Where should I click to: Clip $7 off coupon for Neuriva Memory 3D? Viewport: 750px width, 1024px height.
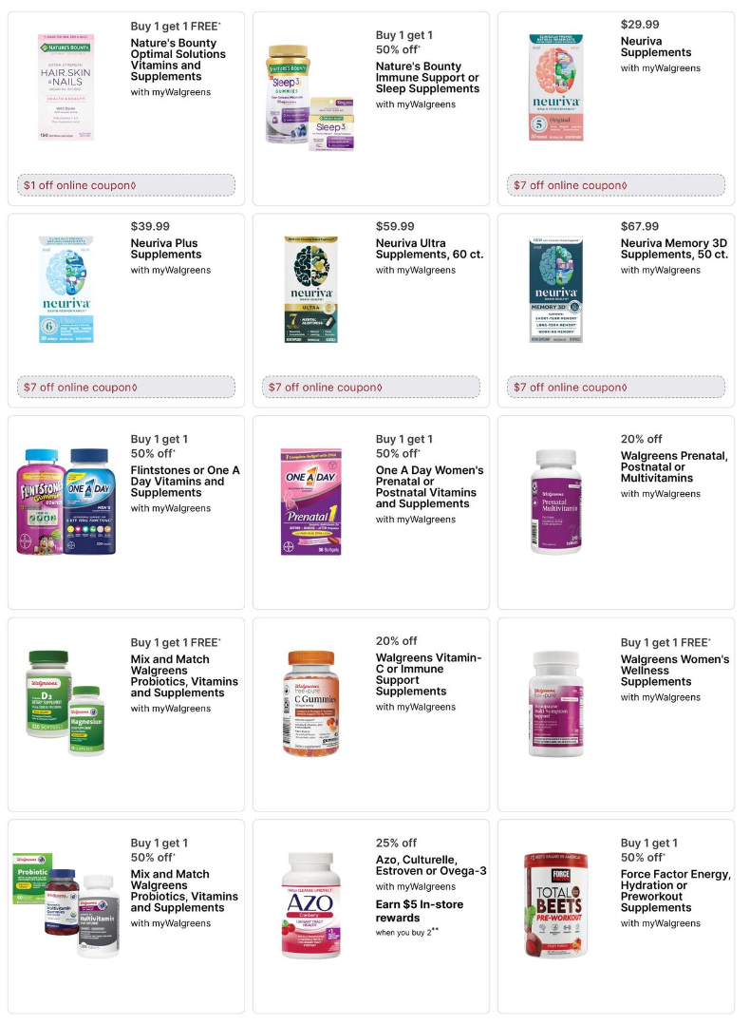615,388
